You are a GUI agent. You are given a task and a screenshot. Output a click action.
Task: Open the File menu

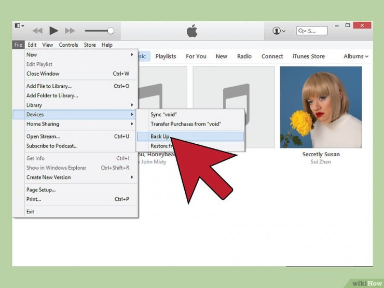(x=18, y=45)
